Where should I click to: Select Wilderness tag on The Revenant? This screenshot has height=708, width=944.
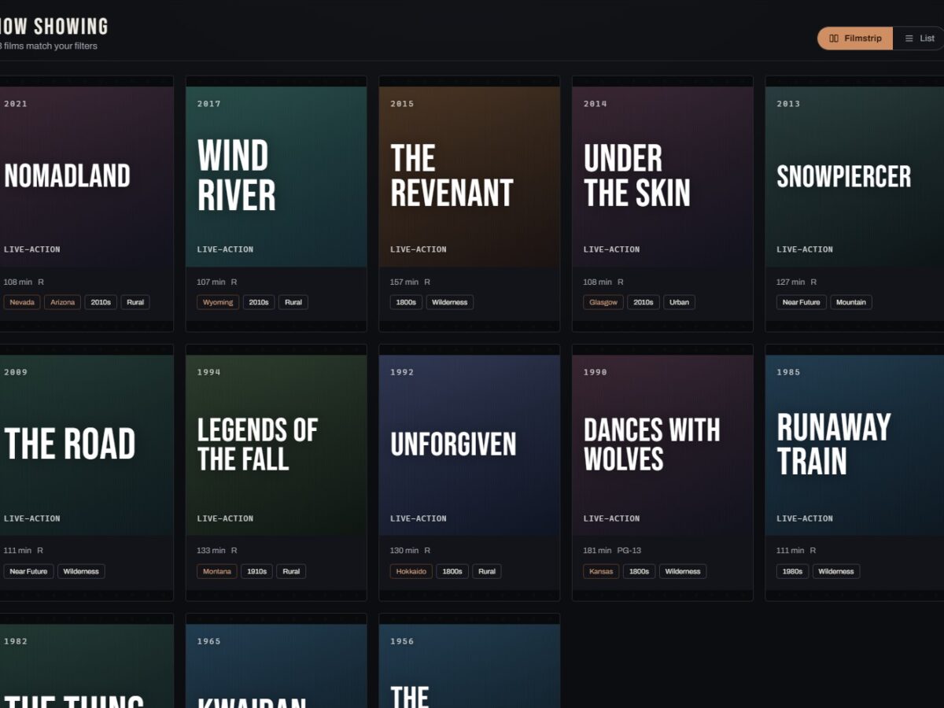point(450,302)
